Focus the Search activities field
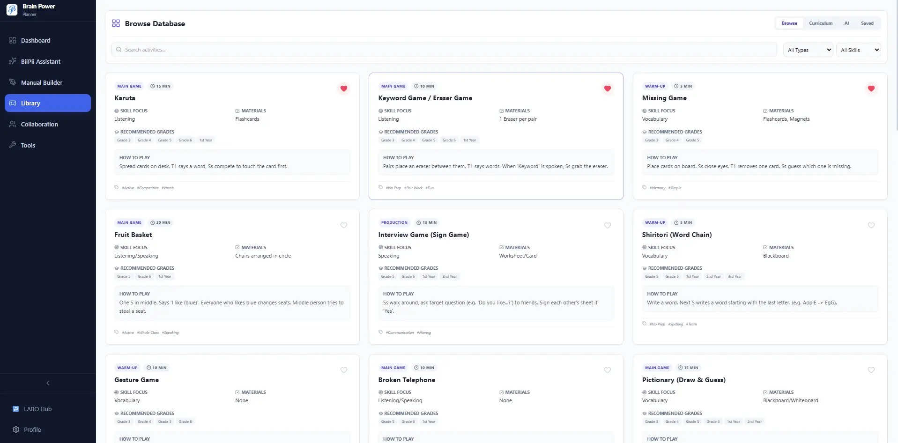This screenshot has height=443, width=898. click(444, 50)
